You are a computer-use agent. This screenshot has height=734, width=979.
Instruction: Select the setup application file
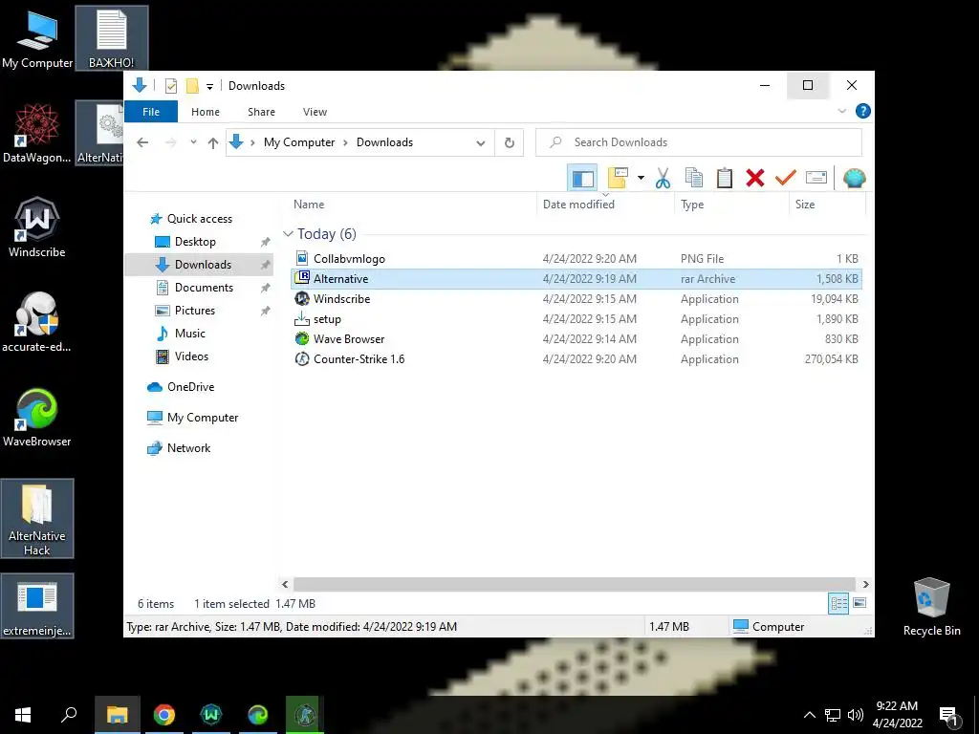click(x=577, y=319)
